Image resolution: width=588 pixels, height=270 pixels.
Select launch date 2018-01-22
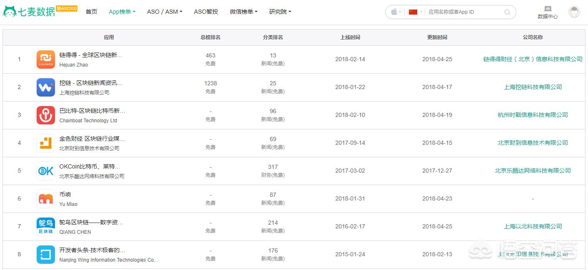350,87
